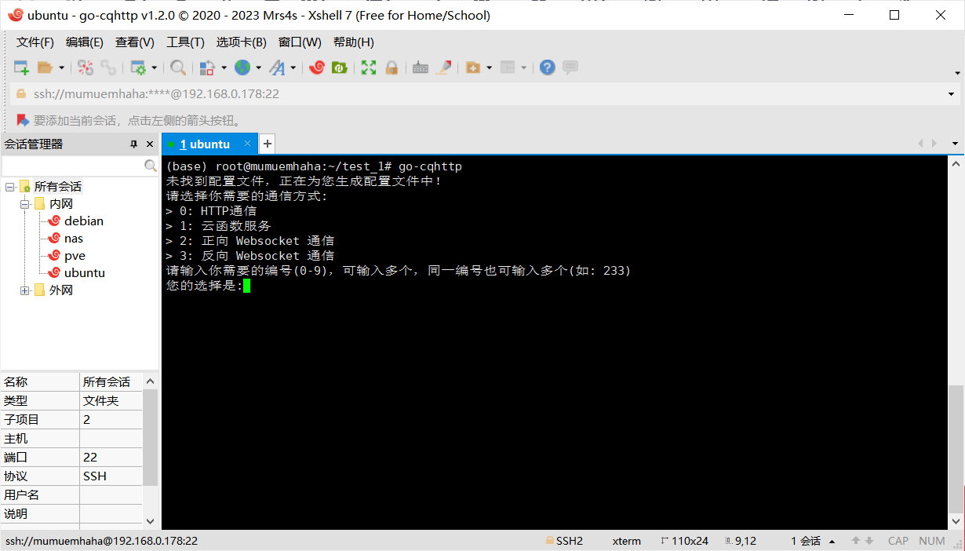Open the font settings dropdown arrow
Image resolution: width=965 pixels, height=551 pixels.
click(293, 68)
